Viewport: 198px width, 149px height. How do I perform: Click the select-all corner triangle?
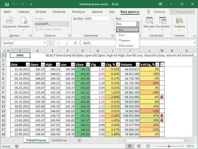pos(4,51)
